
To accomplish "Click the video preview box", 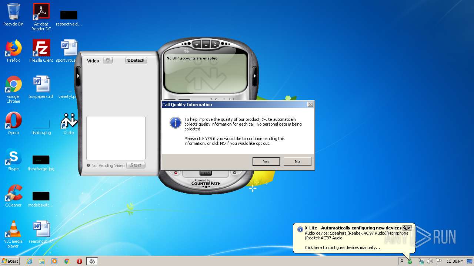I will pos(116,138).
